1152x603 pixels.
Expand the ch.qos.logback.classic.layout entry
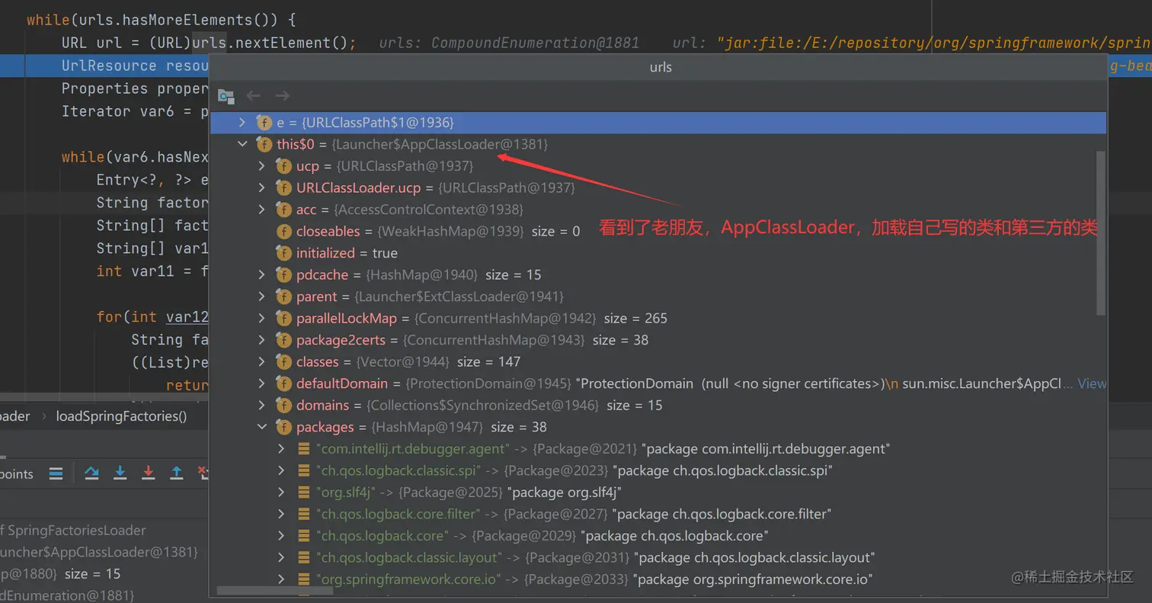point(281,558)
